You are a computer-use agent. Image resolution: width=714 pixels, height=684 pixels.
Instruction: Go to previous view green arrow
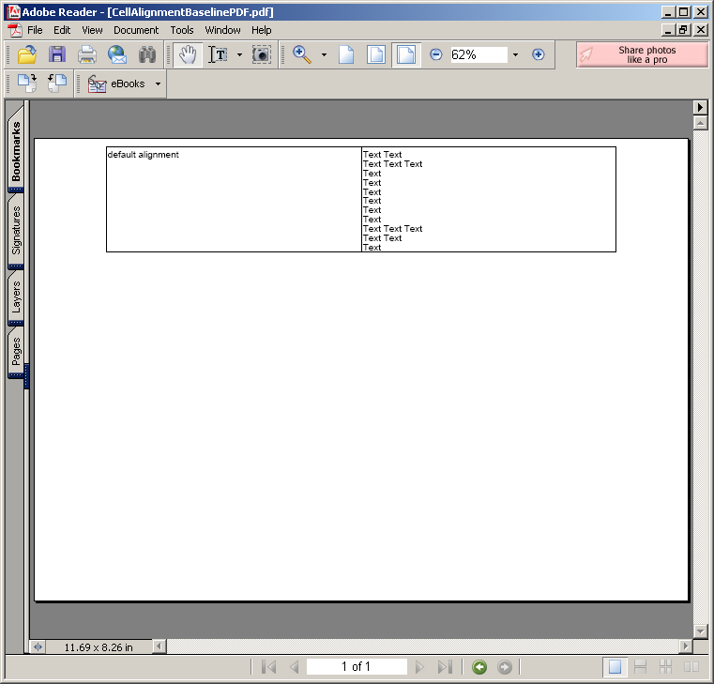(479, 667)
